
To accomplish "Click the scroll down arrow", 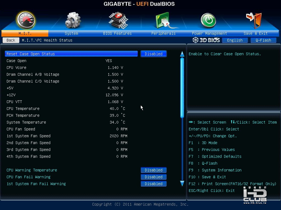I will tap(182, 183).
